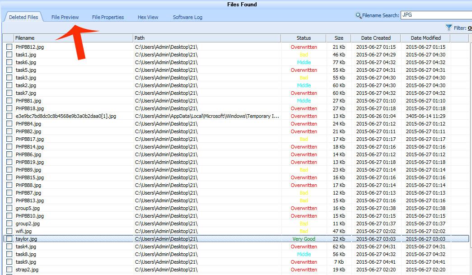Click the Filename Search magnifier icon
The width and height of the screenshot is (472, 275).
[x=359, y=14]
